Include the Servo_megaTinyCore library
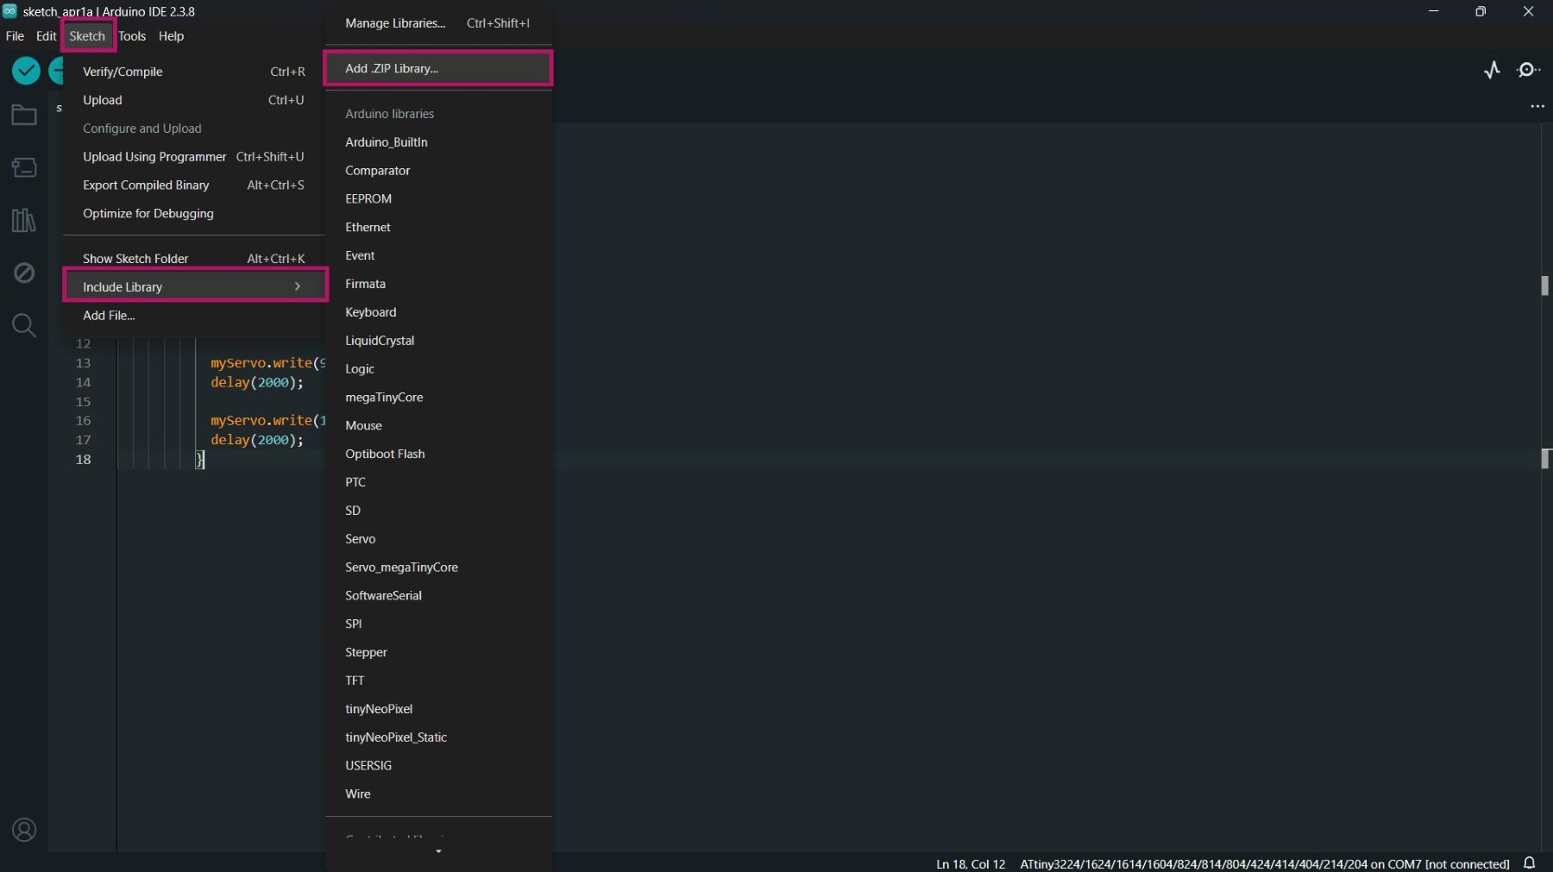Viewport: 1553px width, 872px height. pos(438,568)
